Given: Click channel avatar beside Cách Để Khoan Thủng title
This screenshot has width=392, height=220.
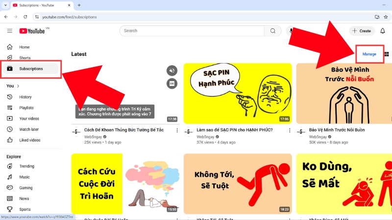Looking at the screenshot, I should pyautogui.click(x=76, y=132).
